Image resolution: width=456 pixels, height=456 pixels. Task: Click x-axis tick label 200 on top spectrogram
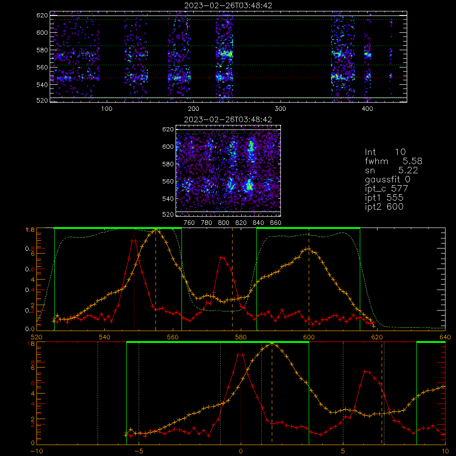(x=193, y=109)
